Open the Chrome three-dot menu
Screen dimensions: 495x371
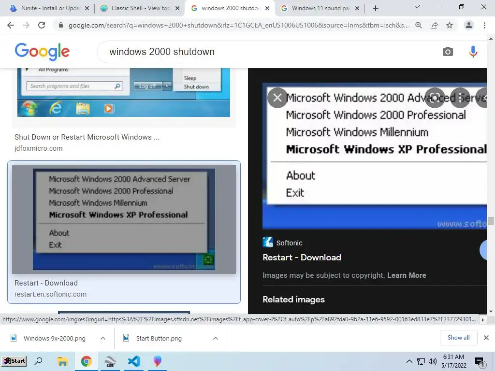[x=484, y=25]
